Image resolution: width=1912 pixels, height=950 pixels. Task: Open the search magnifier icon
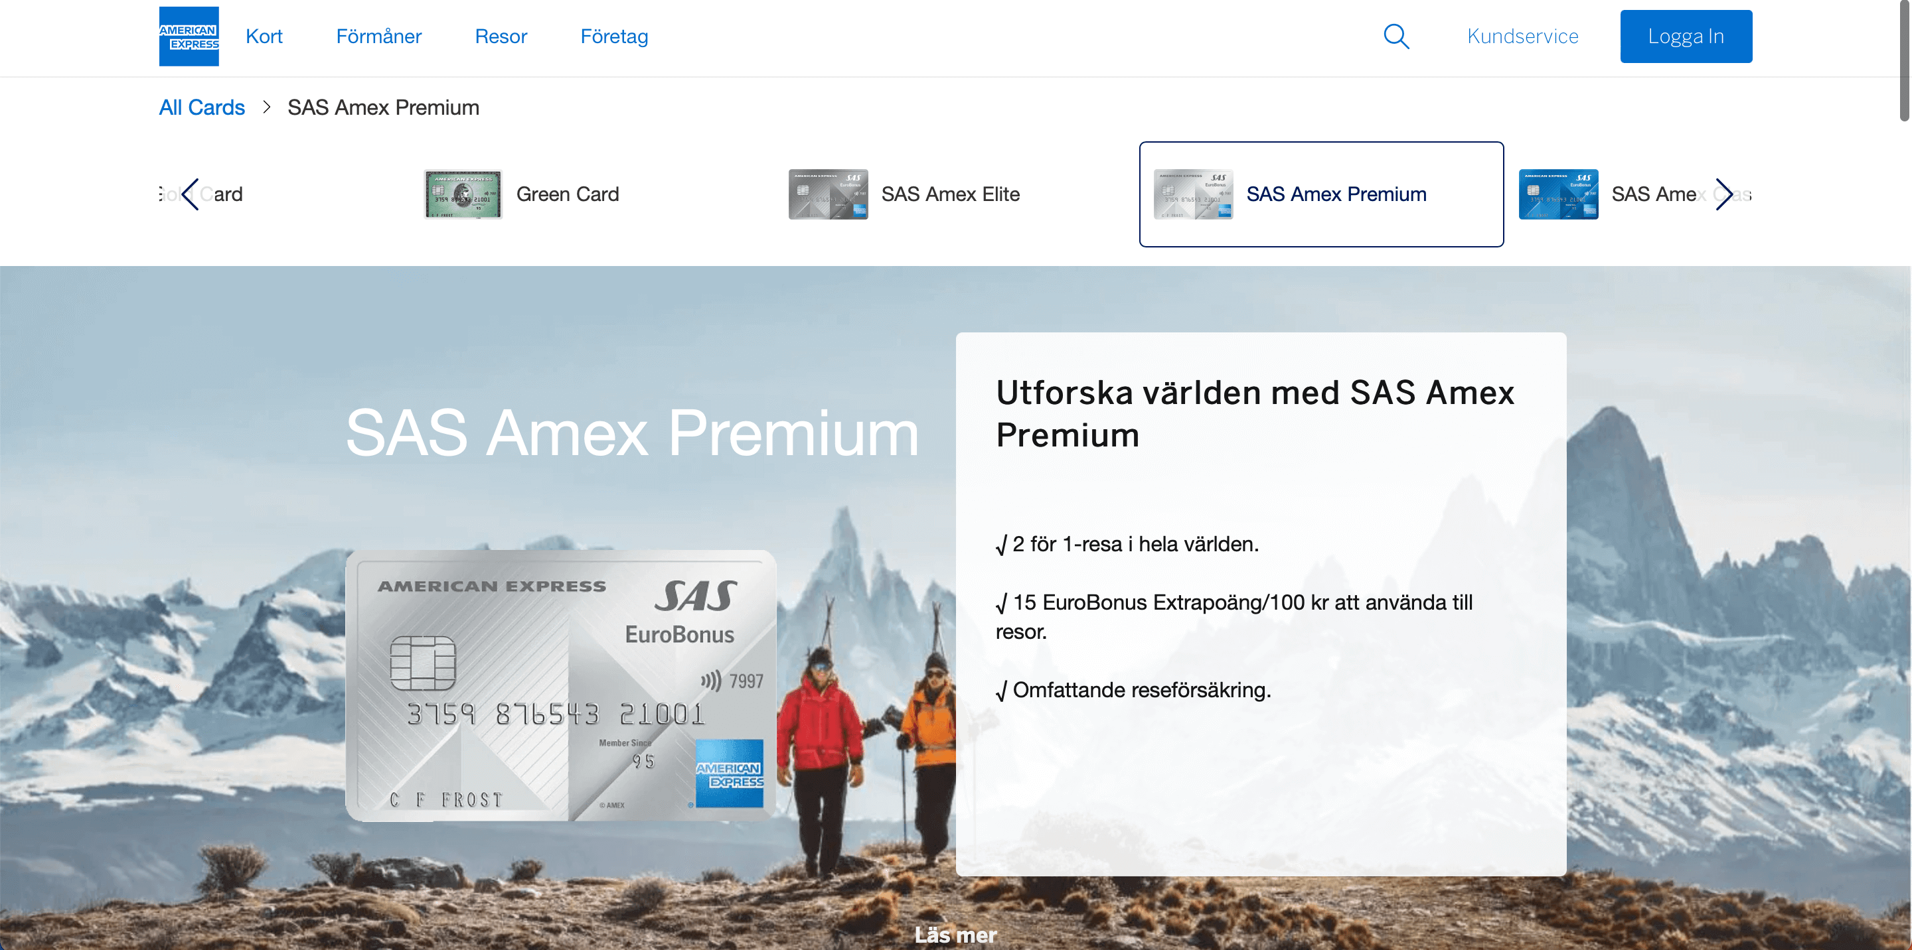click(1396, 36)
